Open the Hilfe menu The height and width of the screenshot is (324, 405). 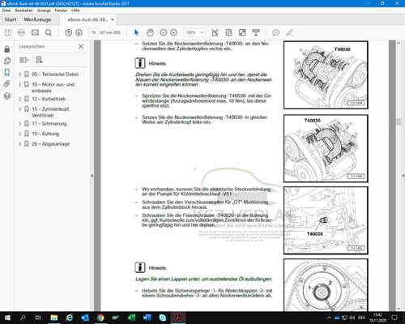pyautogui.click(x=75, y=11)
